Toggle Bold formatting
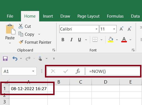 63,40
